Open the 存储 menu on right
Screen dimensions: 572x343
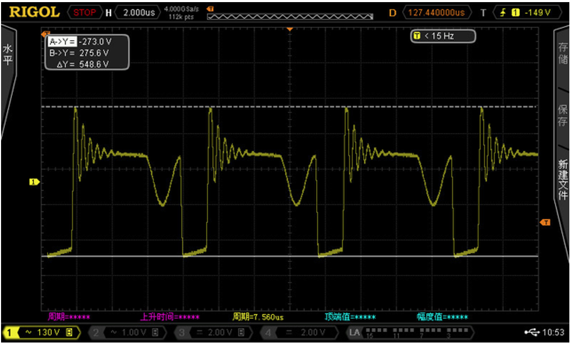563,53
